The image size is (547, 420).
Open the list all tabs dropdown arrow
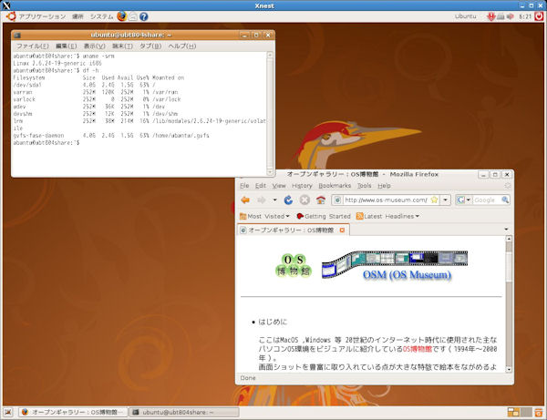[x=506, y=230]
